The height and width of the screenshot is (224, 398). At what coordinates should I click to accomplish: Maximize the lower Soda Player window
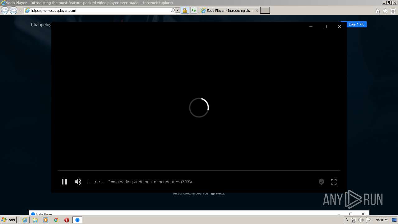tap(351, 214)
